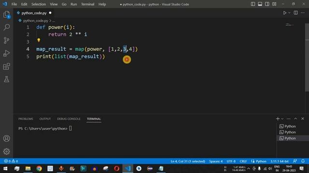Open Windows Start menu

tap(5, 169)
